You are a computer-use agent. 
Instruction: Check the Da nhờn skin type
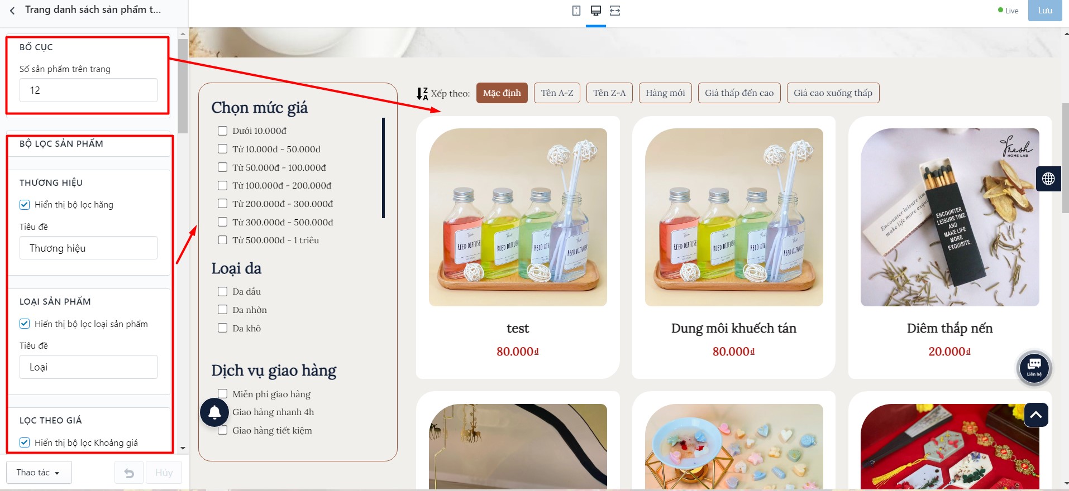click(222, 310)
